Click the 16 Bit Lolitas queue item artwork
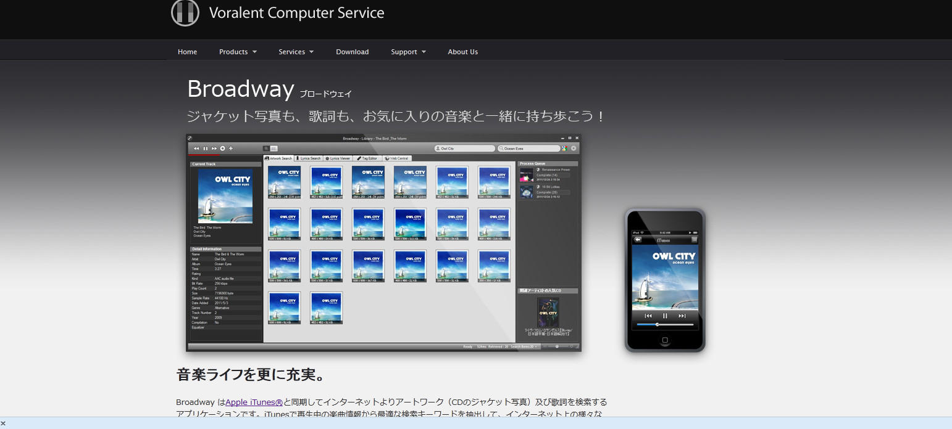Image resolution: width=952 pixels, height=429 pixels. pyautogui.click(x=526, y=192)
